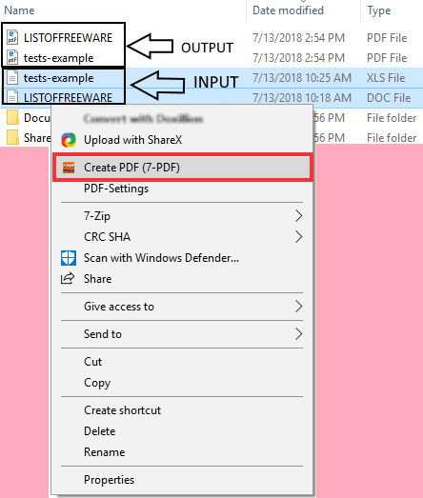Click File folder type of Share row

point(392,138)
